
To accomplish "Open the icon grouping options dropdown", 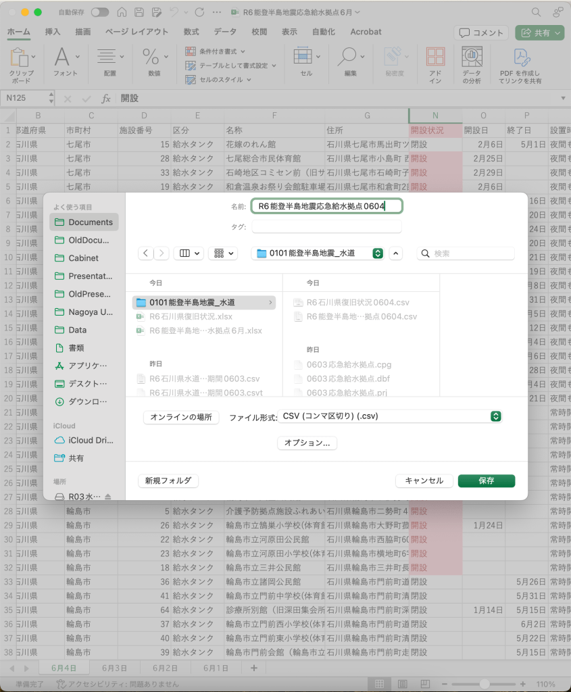I will (223, 253).
